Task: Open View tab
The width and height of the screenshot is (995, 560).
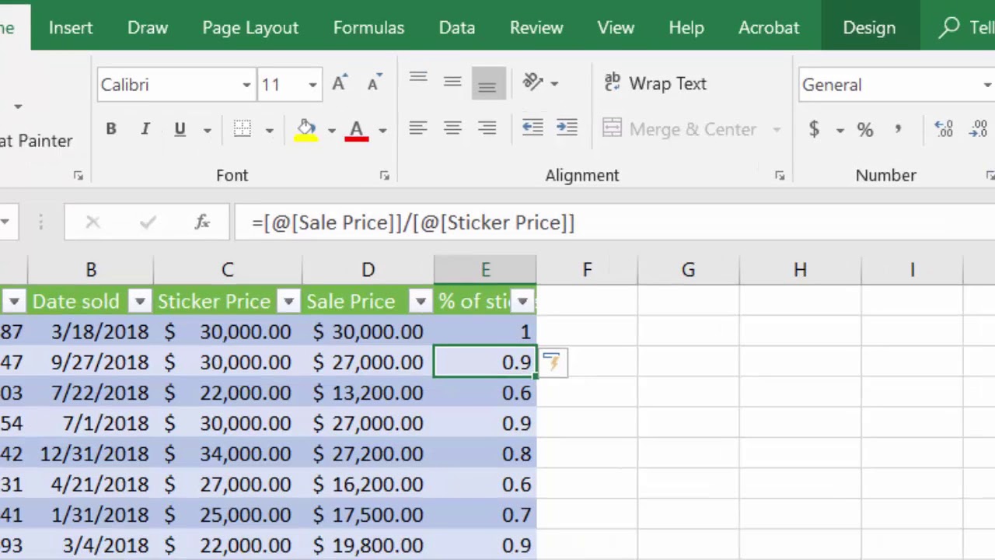Action: (616, 27)
